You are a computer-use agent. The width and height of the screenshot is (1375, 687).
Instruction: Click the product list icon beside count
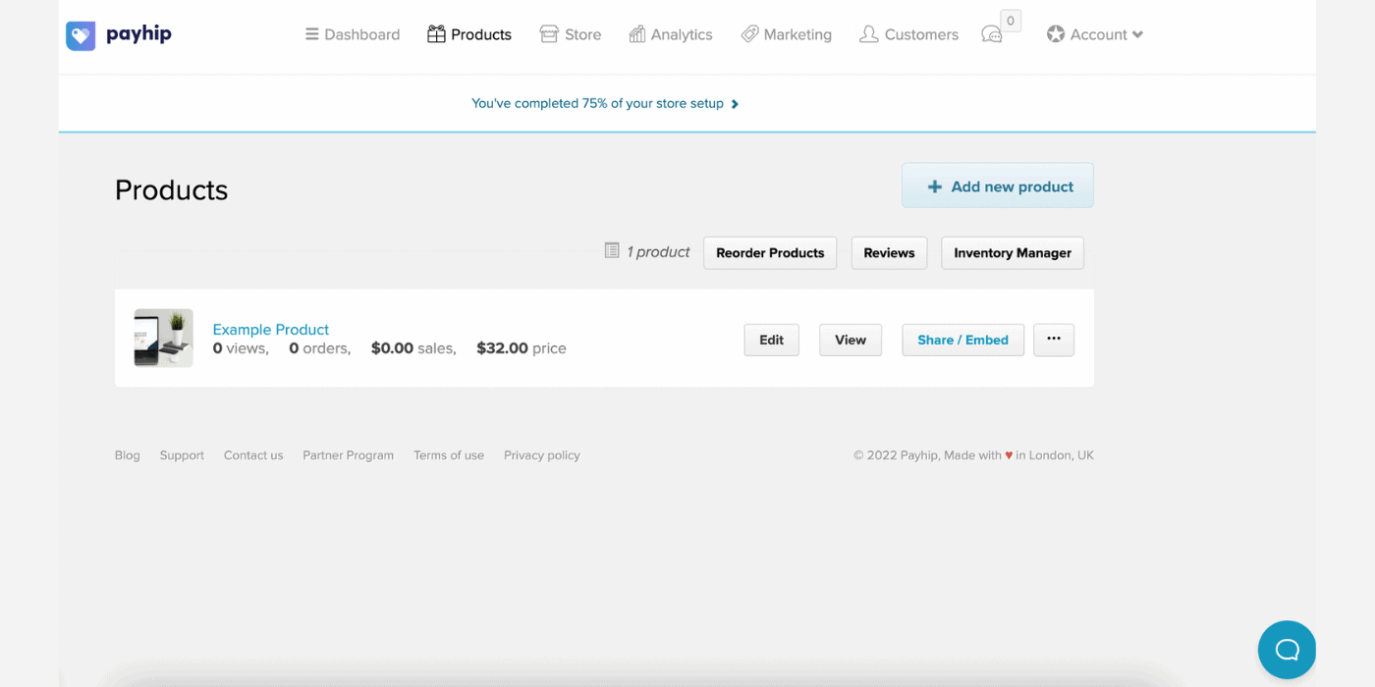tap(612, 251)
